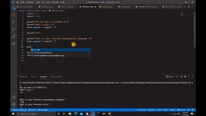Select the TERMINAL panel tab
Screen dimensions: 206x116
(x=43, y=77)
